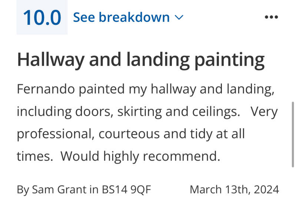Click the "Would highly recommend" sentence
This screenshot has height=211, width=296.
(140, 156)
